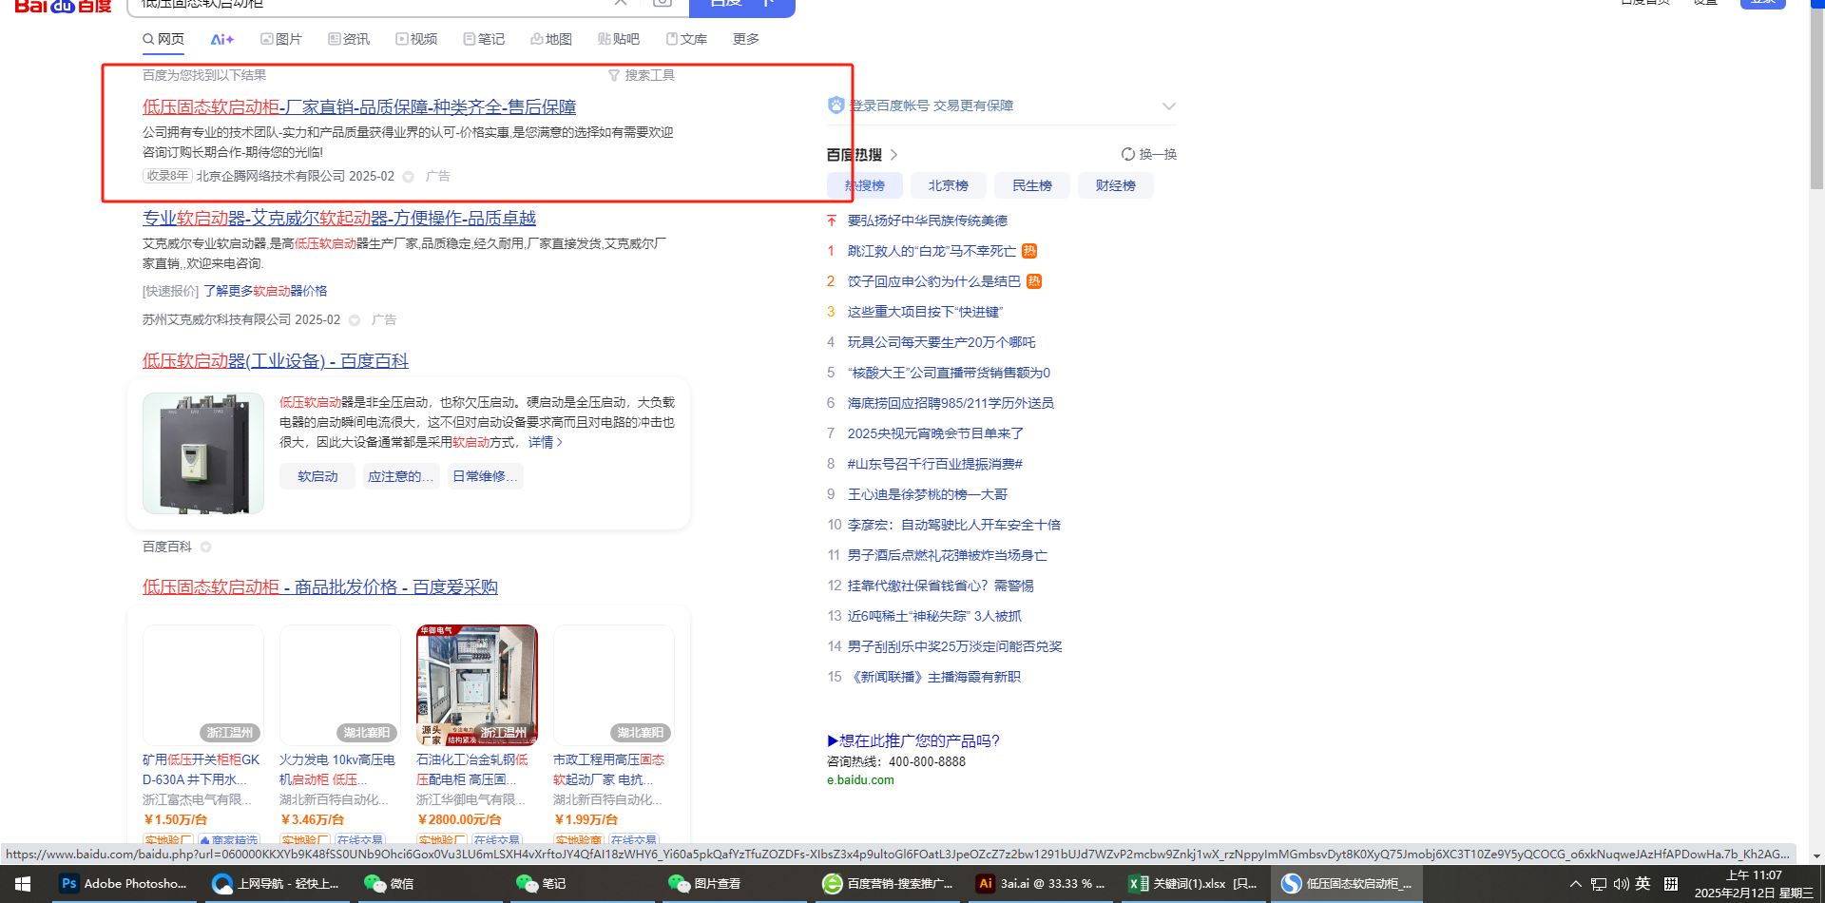Open the taskbar clock and date
1825x903 pixels.
pyautogui.click(x=1754, y=884)
